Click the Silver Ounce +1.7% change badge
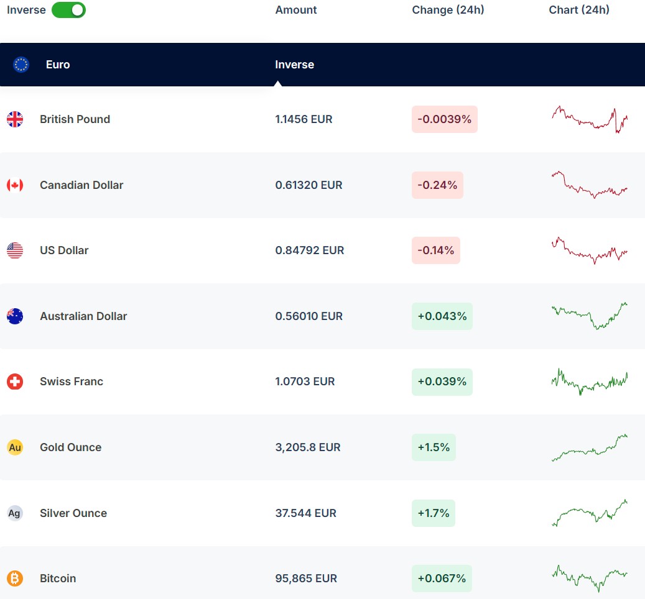This screenshot has width=645, height=599. [x=434, y=513]
